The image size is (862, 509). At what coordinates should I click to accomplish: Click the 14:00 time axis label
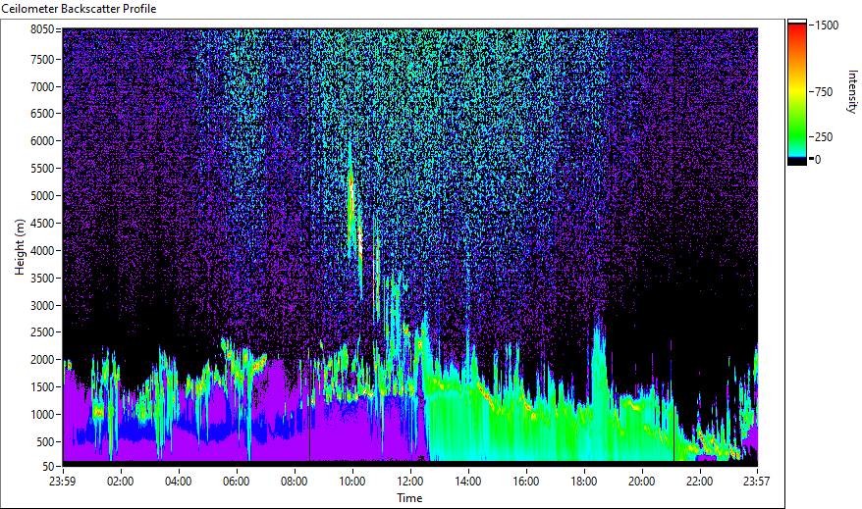[468, 482]
